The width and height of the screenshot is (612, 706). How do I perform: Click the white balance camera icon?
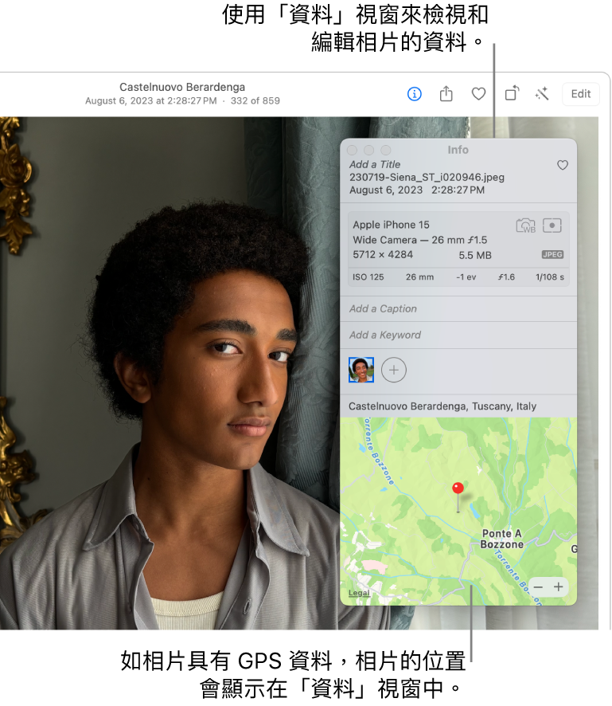click(526, 226)
